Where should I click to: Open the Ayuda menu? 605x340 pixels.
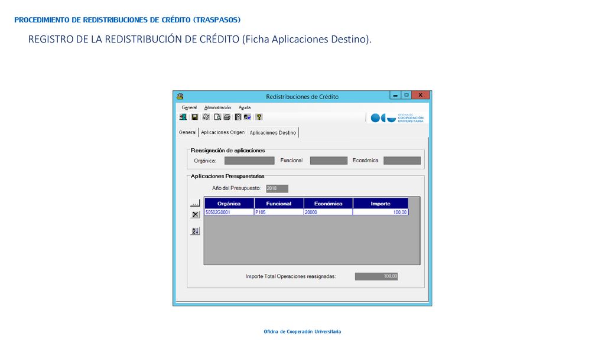click(245, 107)
